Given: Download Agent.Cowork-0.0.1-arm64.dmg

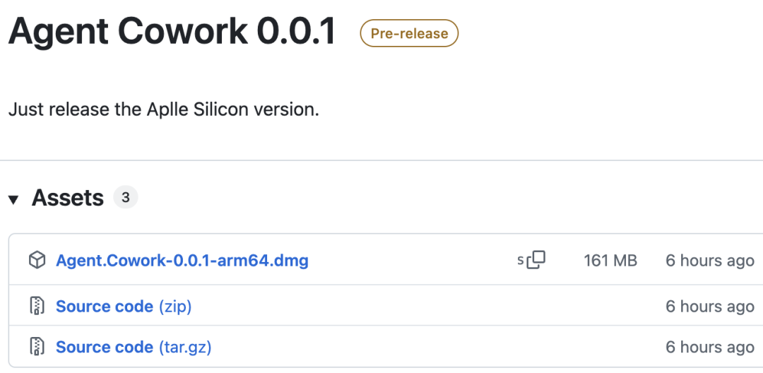Looking at the screenshot, I should [182, 261].
